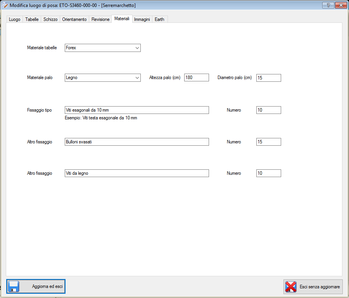Click the floppy disk save icon
Viewport: 349px width, 298px height.
click(x=14, y=287)
